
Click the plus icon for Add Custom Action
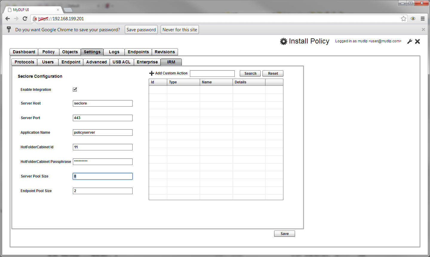[x=152, y=73]
